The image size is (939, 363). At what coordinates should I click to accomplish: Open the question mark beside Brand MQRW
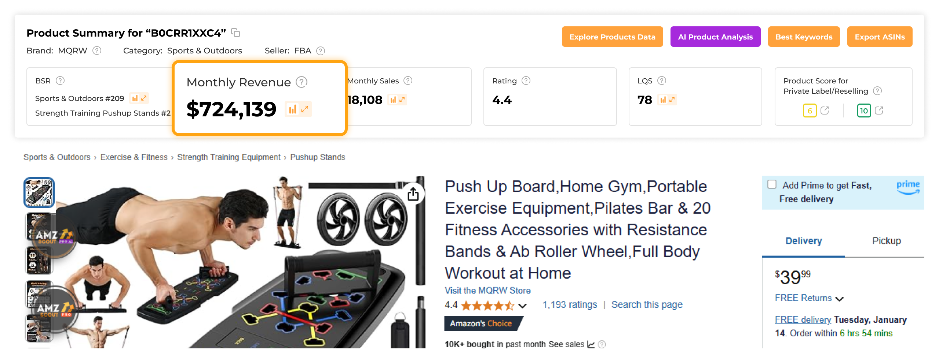96,50
